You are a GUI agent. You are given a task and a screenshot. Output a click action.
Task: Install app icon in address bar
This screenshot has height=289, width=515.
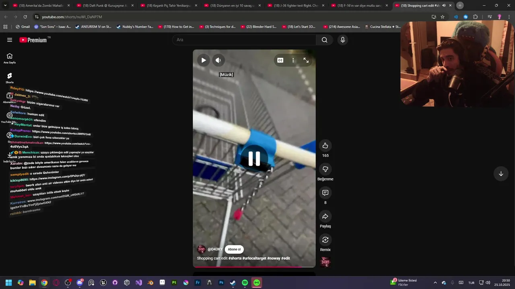tap(434, 17)
